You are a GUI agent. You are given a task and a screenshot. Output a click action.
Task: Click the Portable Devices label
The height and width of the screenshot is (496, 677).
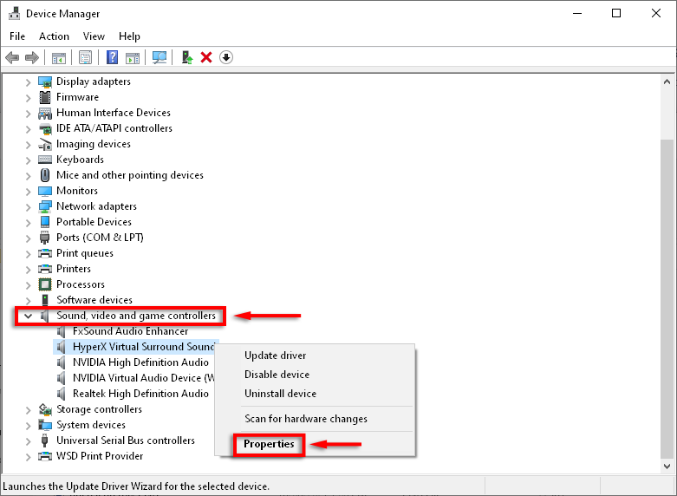point(94,222)
